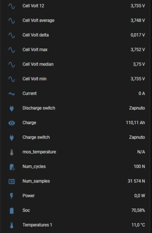The image size is (152, 233).
Task: Click the Charge switch Zapnuto state
Action: coord(137,137)
